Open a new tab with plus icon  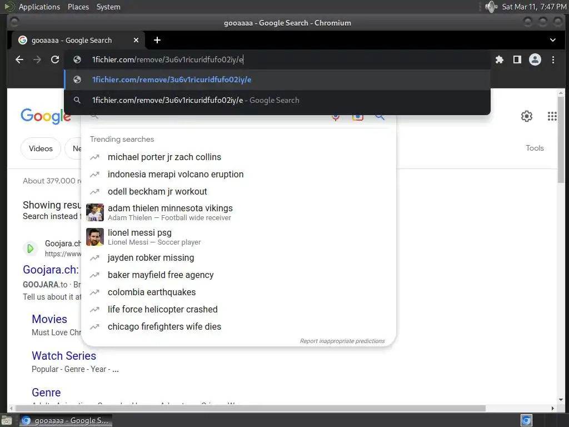[157, 40]
